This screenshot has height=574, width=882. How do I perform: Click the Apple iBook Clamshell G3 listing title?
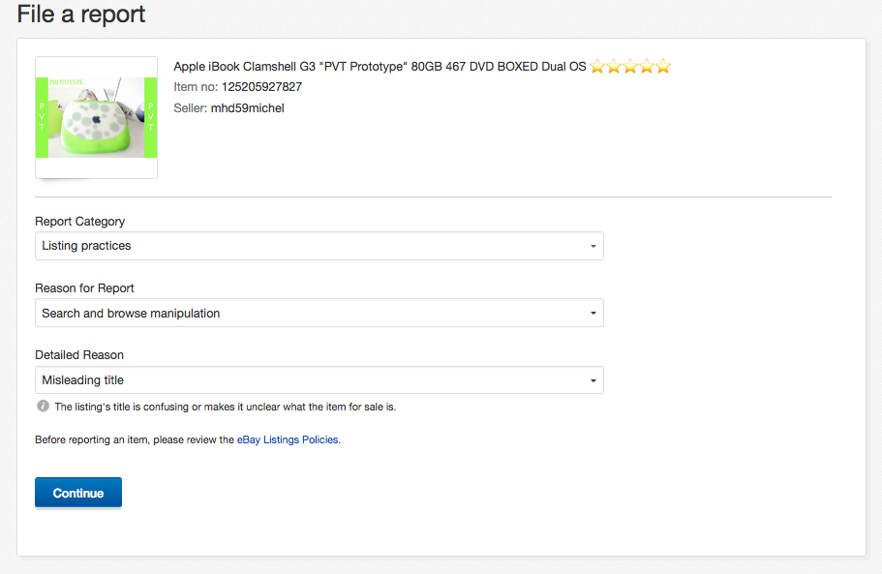(380, 67)
